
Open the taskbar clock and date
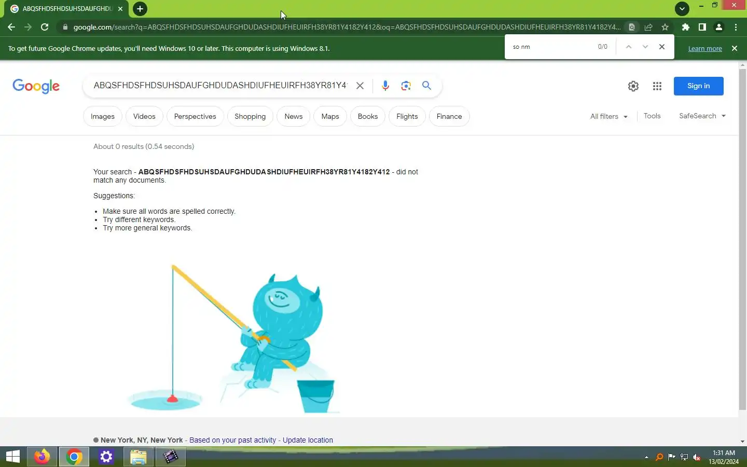724,457
